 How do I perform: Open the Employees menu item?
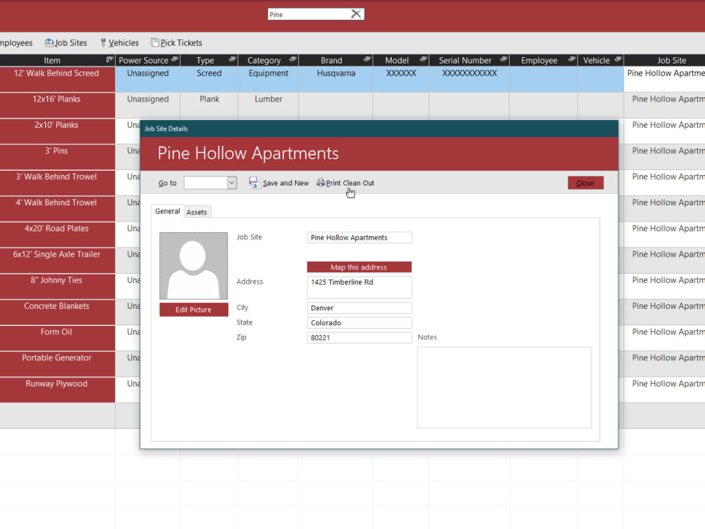(x=16, y=43)
